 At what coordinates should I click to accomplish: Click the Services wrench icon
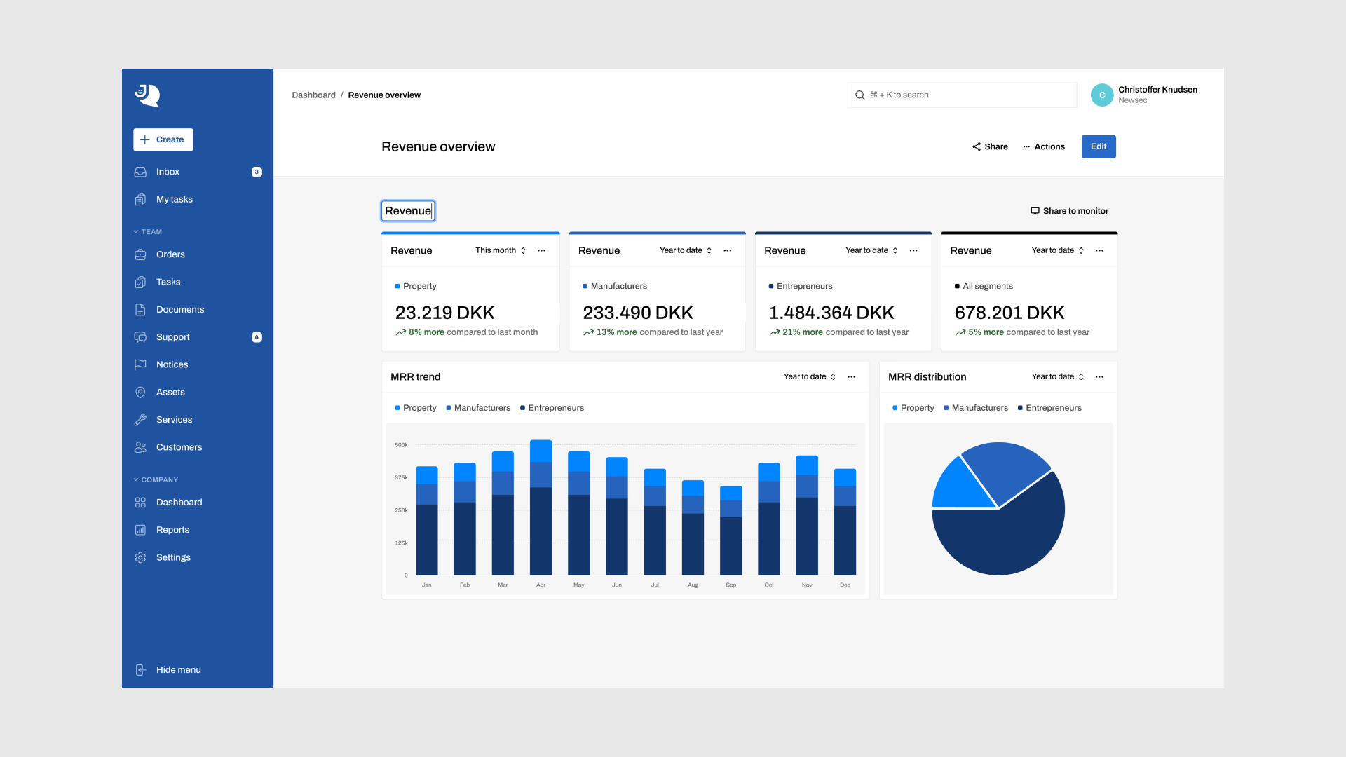[x=140, y=420]
